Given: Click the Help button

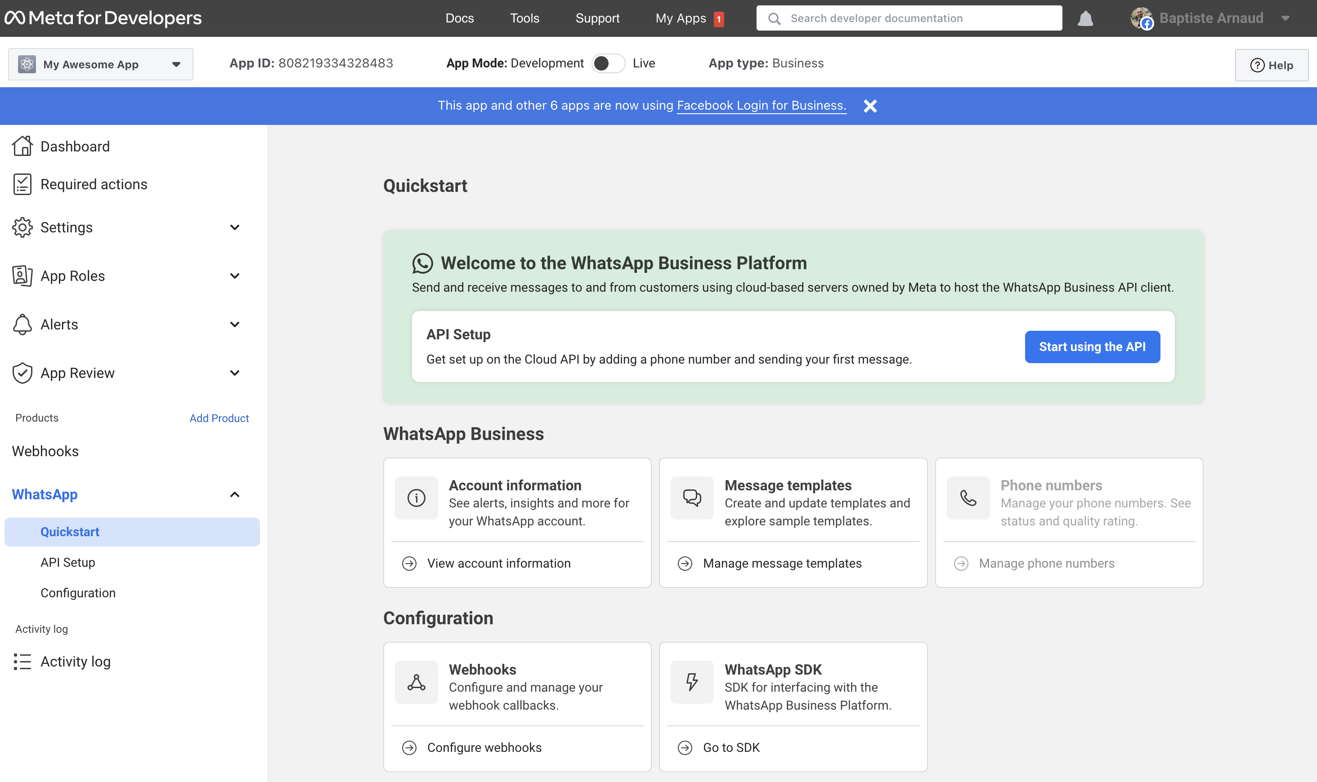Looking at the screenshot, I should [x=1271, y=65].
